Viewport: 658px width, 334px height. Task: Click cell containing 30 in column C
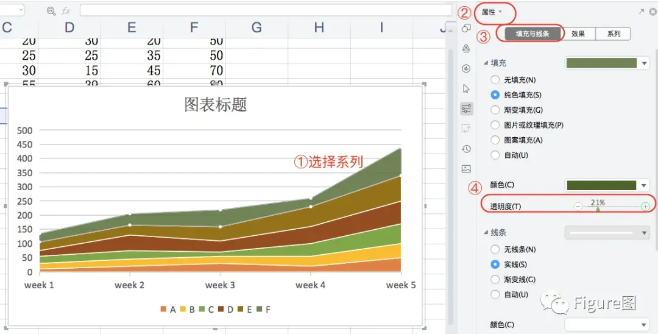tap(19, 70)
